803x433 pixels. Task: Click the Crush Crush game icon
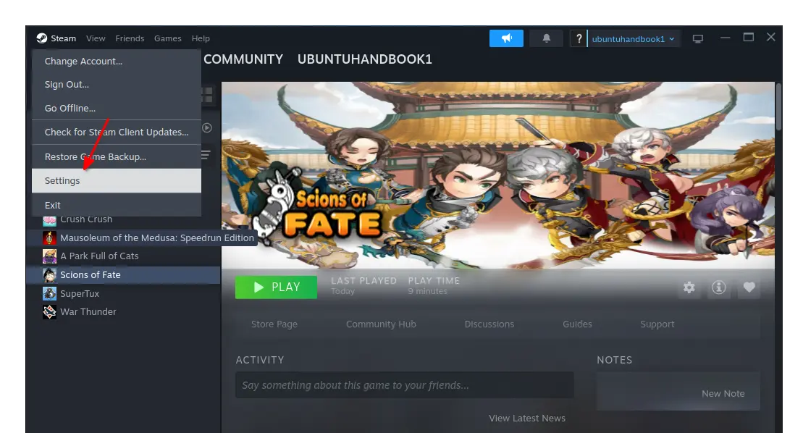50,221
